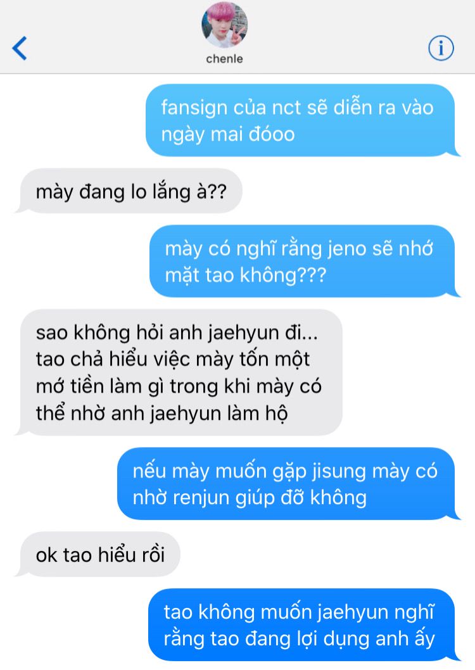Open conversation details with the info icon
The image size is (475, 670).
441,47
